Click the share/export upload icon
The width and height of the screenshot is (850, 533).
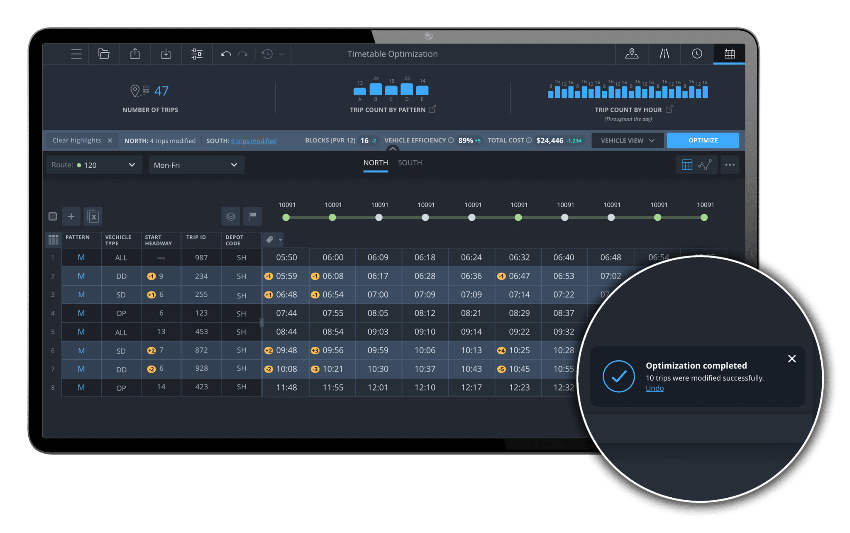tap(135, 54)
